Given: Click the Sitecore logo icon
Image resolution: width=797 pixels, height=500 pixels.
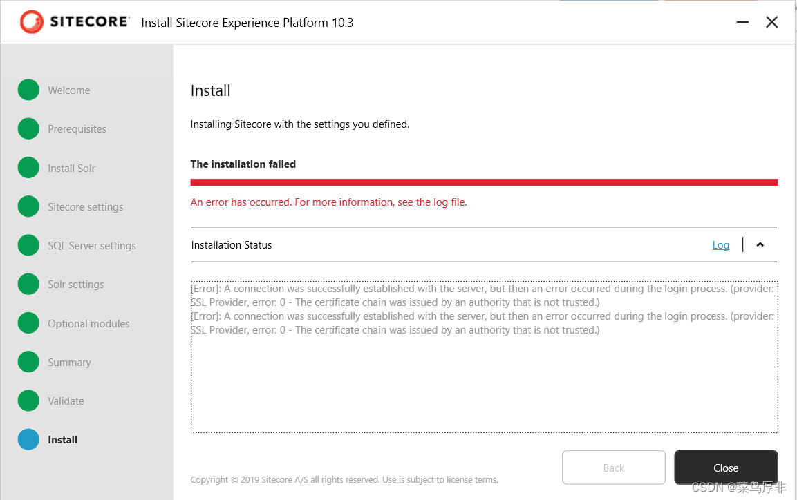Looking at the screenshot, I should pyautogui.click(x=32, y=22).
